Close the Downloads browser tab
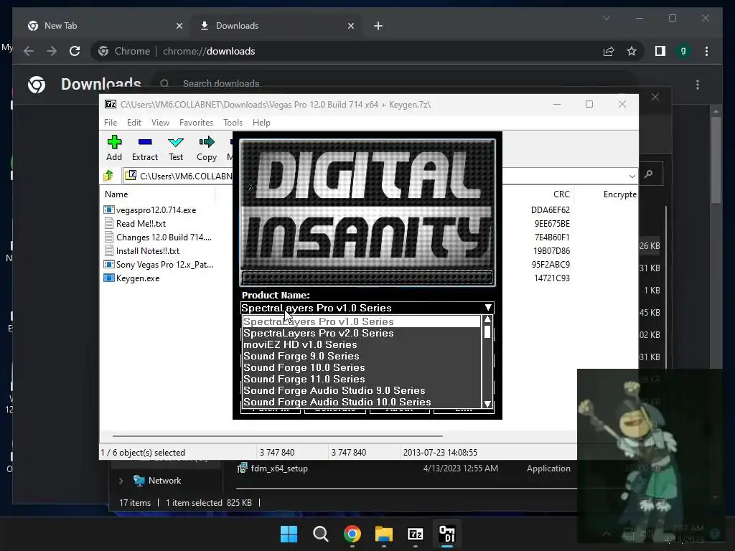 (x=350, y=26)
